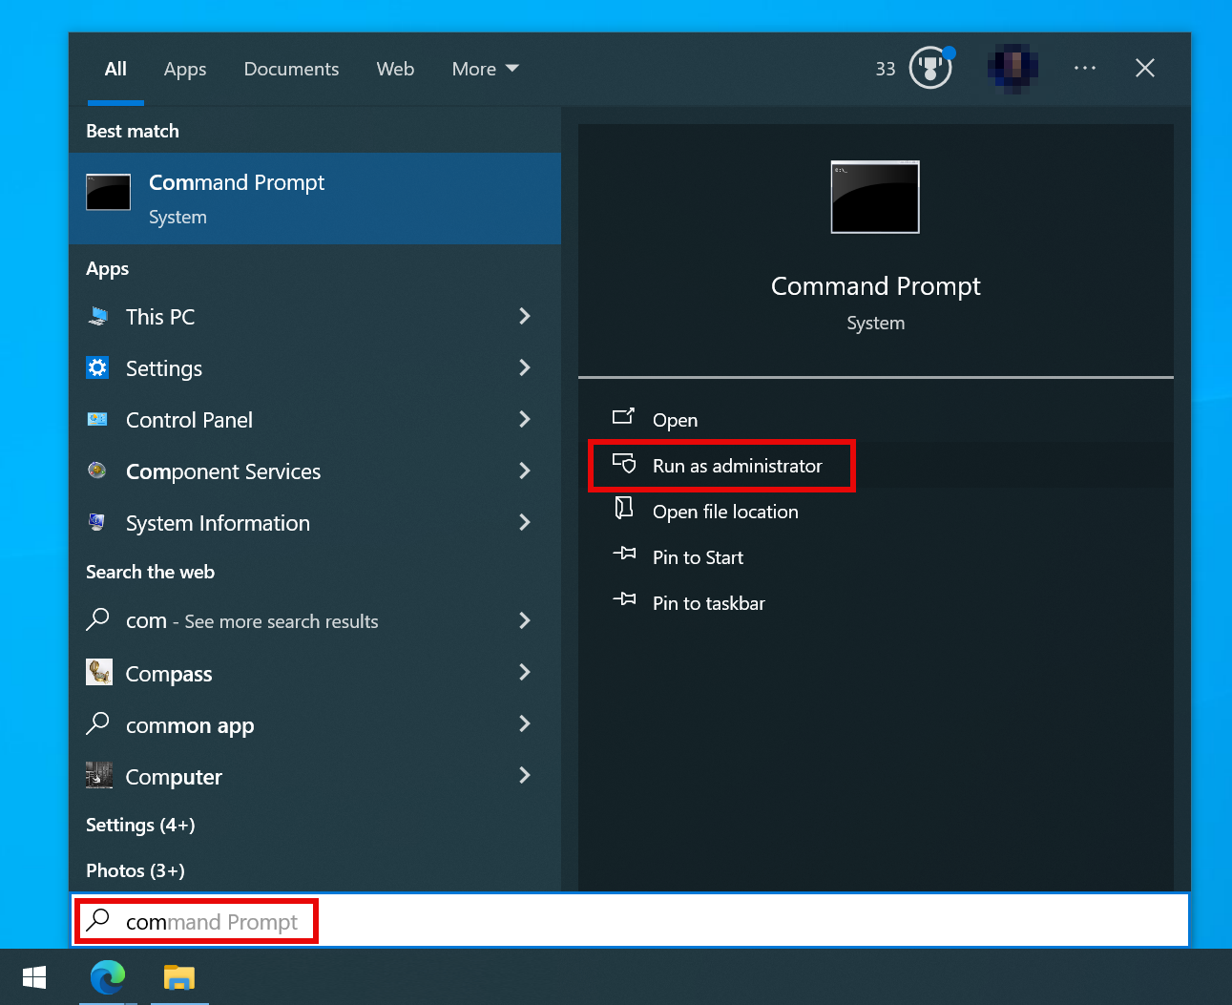Click the Component Services icon

[97, 470]
